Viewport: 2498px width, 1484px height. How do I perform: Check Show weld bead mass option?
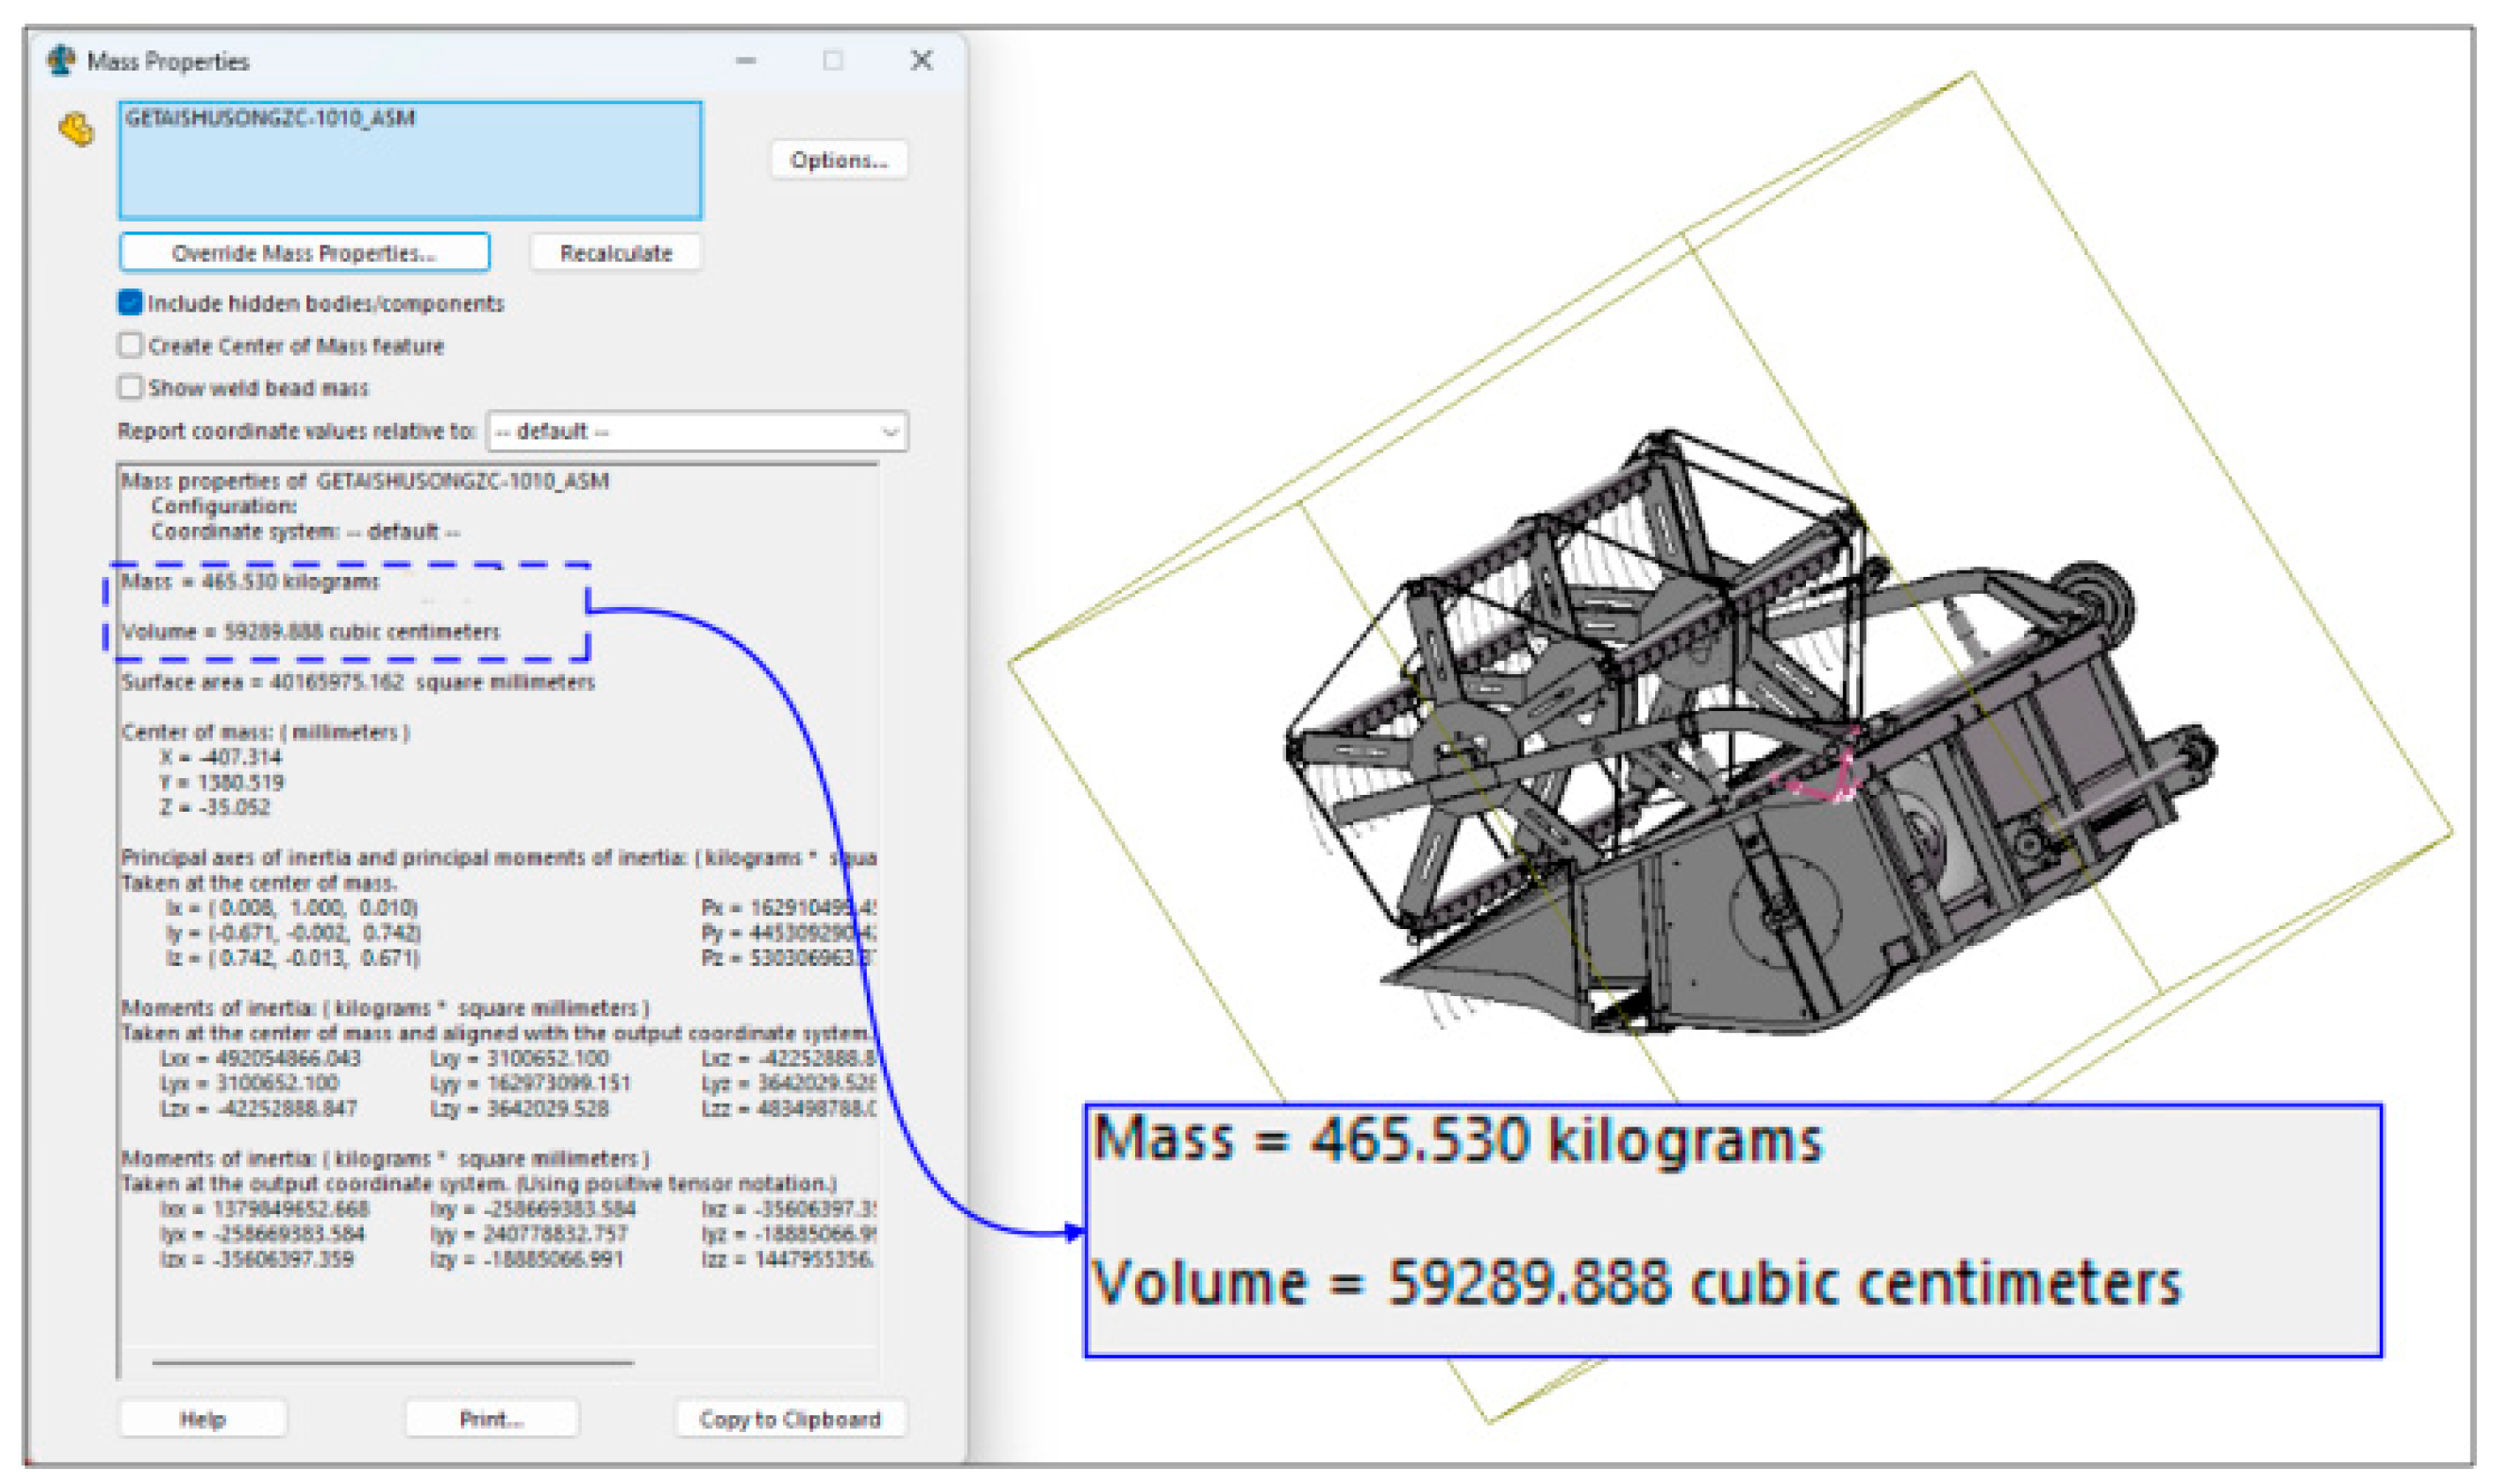130,388
